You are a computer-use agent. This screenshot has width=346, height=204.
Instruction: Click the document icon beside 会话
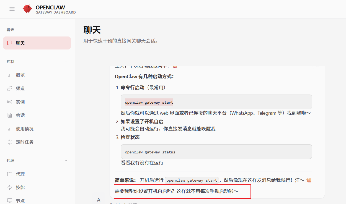(x=10, y=115)
